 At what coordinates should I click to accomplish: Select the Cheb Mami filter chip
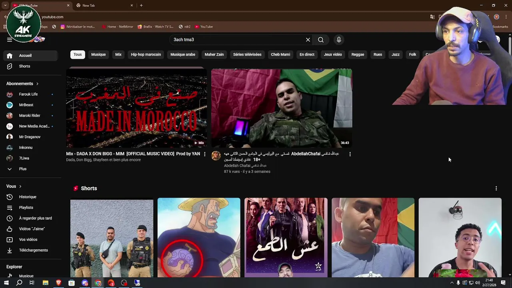[280, 54]
